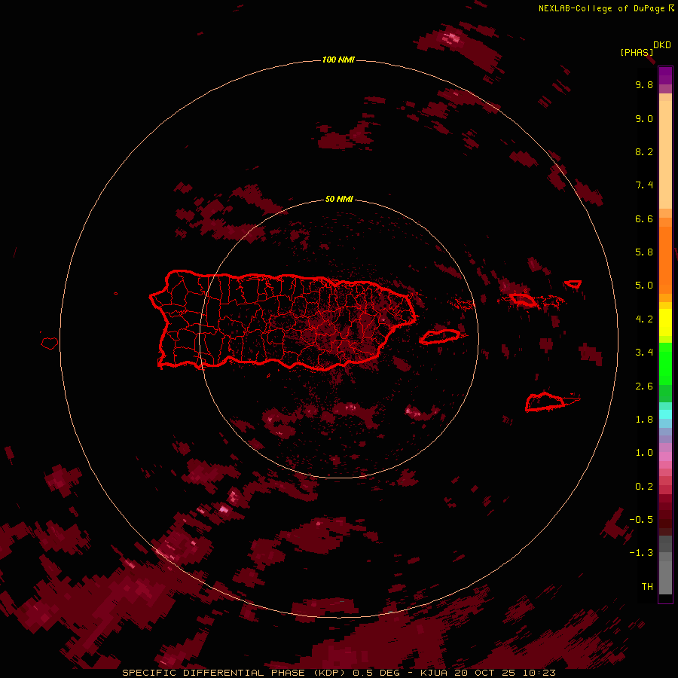Click the 9.8 scale value
Screen dimensions: 678x678
(644, 84)
